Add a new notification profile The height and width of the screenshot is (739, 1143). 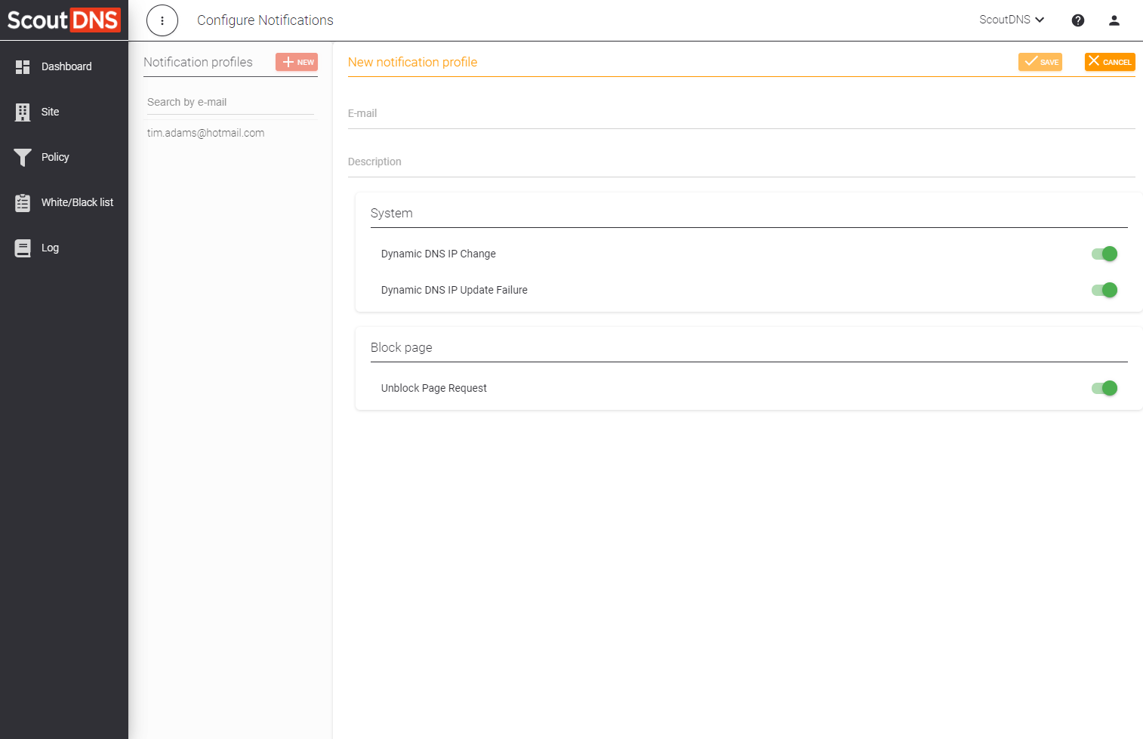(297, 62)
